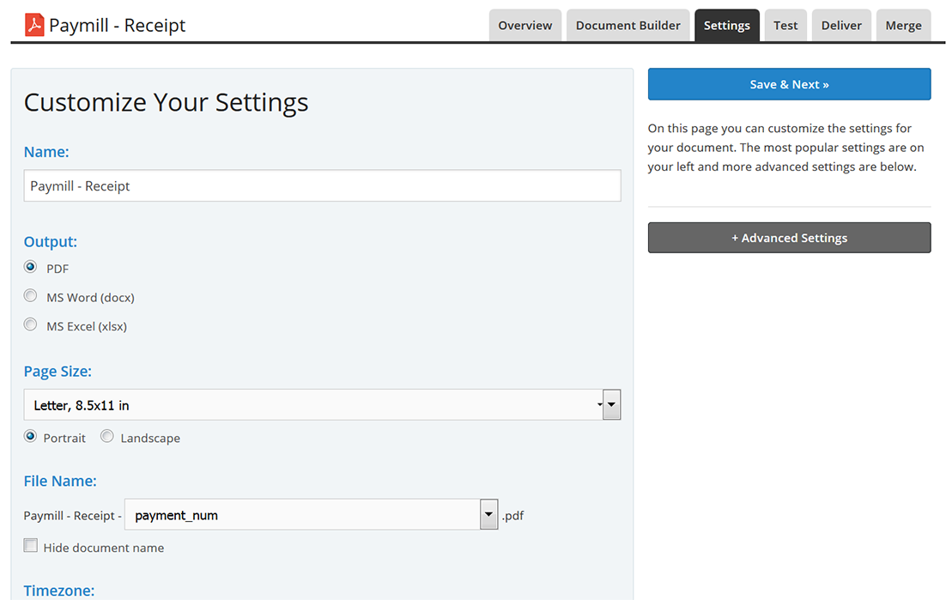Open the Document Builder tab

pos(628,26)
